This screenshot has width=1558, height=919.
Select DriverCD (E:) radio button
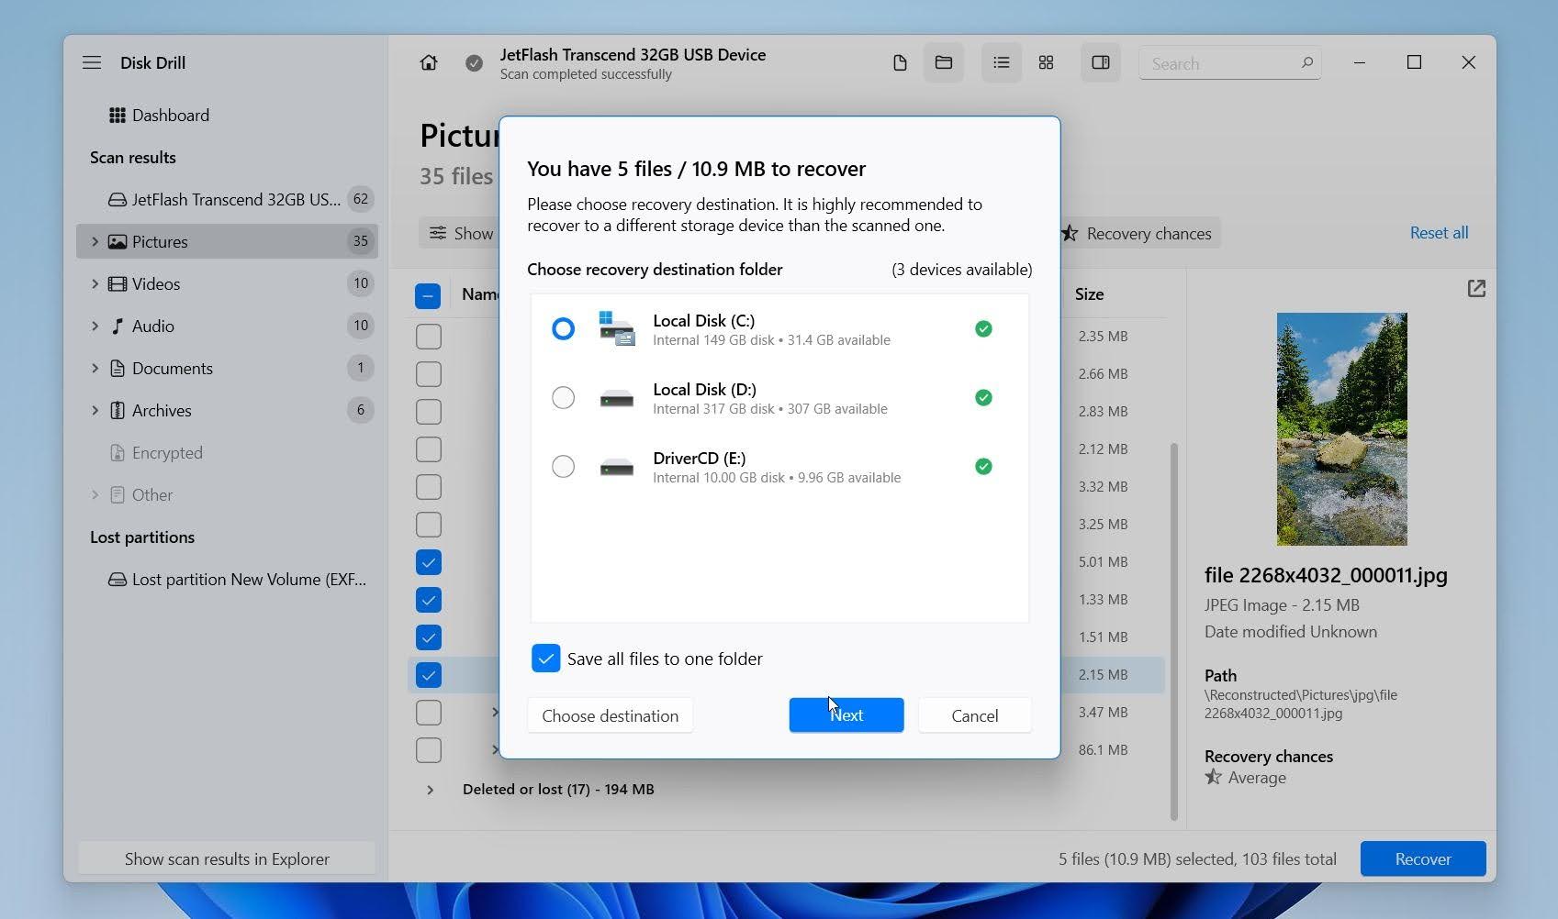pyautogui.click(x=563, y=466)
